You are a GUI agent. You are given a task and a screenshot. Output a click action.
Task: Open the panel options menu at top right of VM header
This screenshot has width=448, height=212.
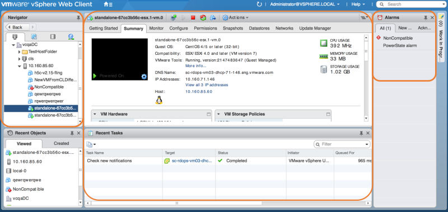pos(364,18)
